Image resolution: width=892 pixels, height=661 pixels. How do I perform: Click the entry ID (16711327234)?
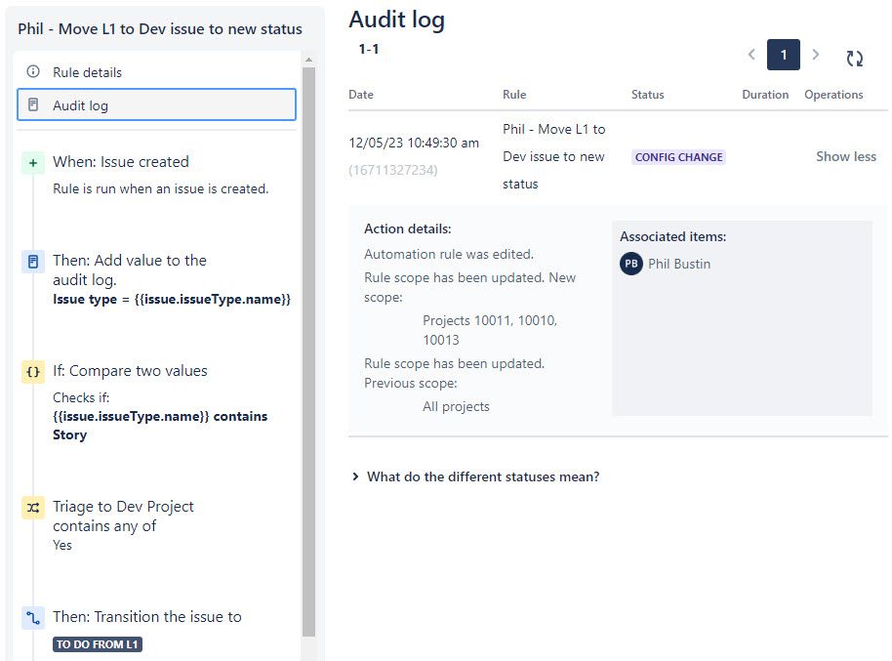pyautogui.click(x=393, y=170)
